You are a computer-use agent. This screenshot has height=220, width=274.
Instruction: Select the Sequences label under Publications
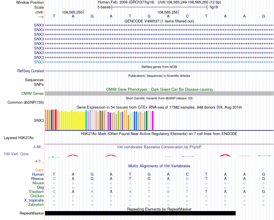(34, 80)
